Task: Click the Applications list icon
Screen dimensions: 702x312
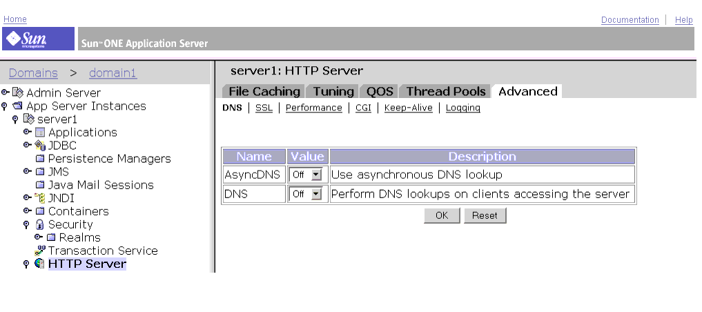Action: tap(40, 133)
